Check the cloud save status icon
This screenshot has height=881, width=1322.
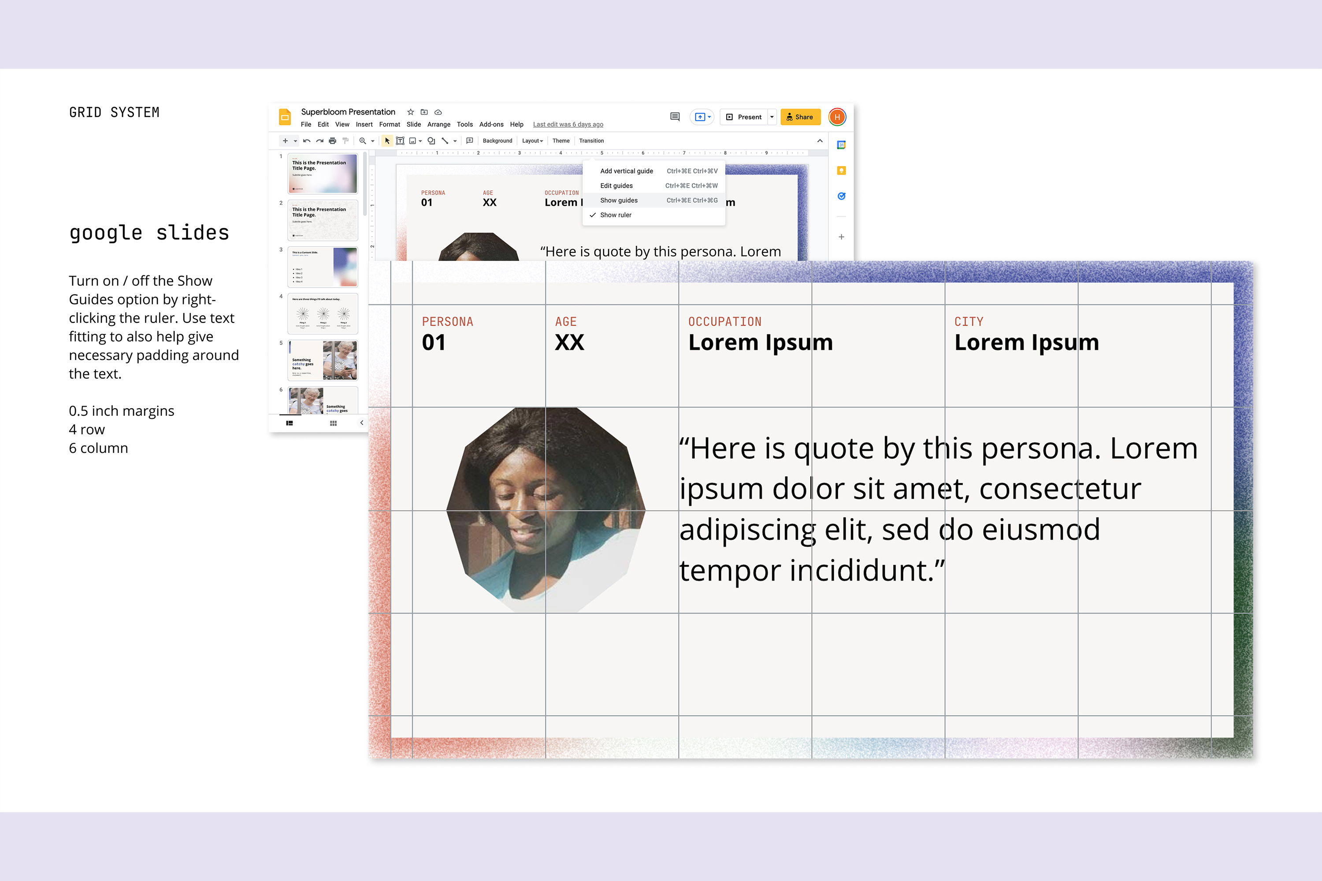(438, 112)
